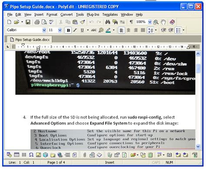Expand the highlight color dropdown arrow
Image resolution: width=206 pixels, height=169 pixels.
pos(114,30)
